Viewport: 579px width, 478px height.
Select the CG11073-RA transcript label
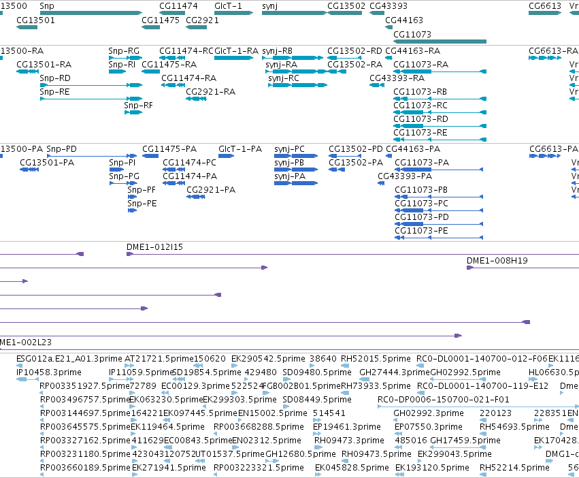point(421,64)
